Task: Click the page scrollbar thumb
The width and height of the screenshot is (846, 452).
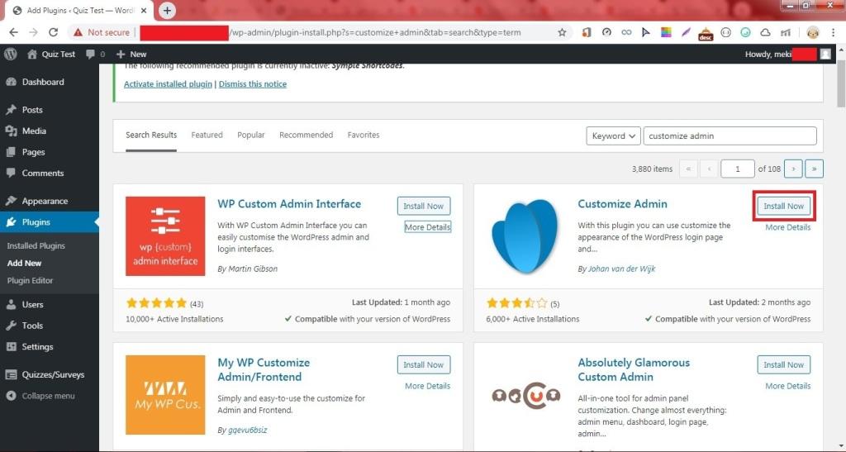Action: coord(841,81)
